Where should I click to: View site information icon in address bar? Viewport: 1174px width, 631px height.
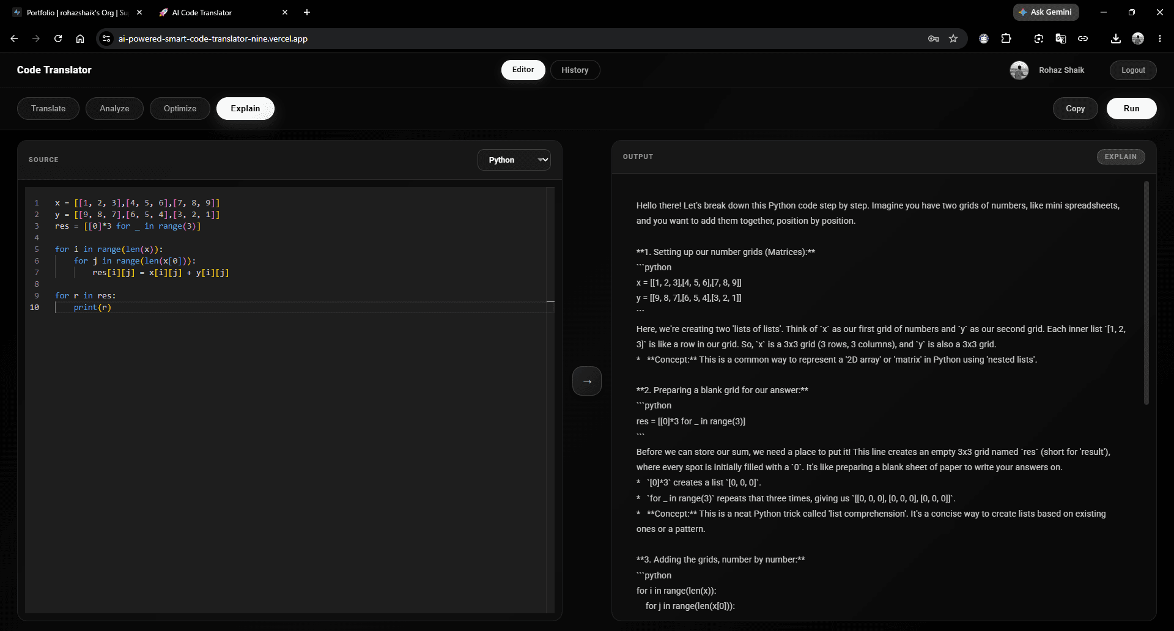[x=106, y=39]
